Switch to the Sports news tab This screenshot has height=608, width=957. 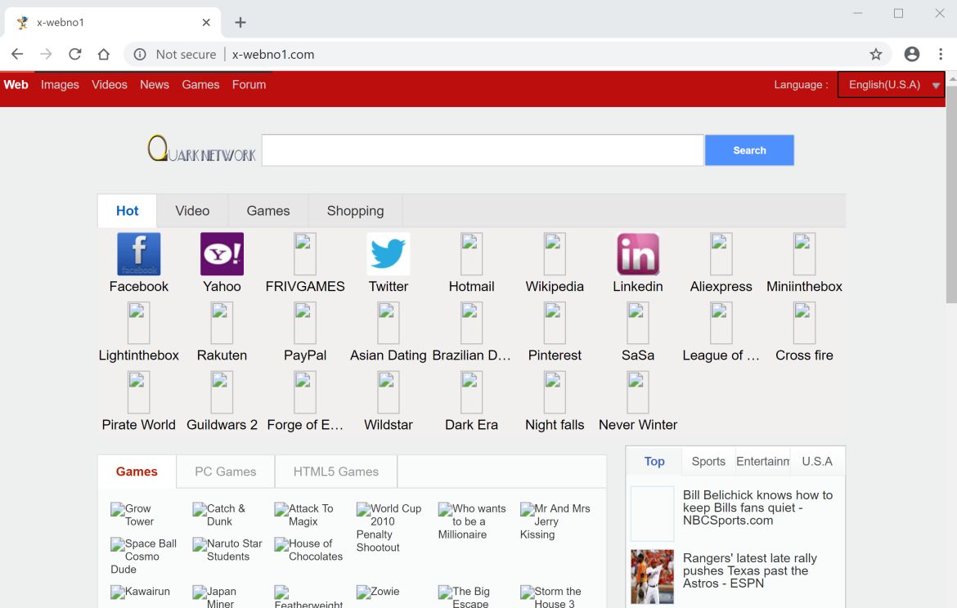tap(708, 462)
